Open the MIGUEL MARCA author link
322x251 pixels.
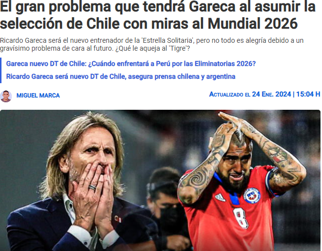coord(38,95)
